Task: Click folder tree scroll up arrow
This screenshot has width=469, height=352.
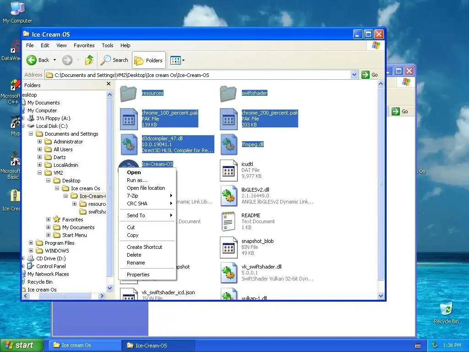Action: pyautogui.click(x=110, y=95)
